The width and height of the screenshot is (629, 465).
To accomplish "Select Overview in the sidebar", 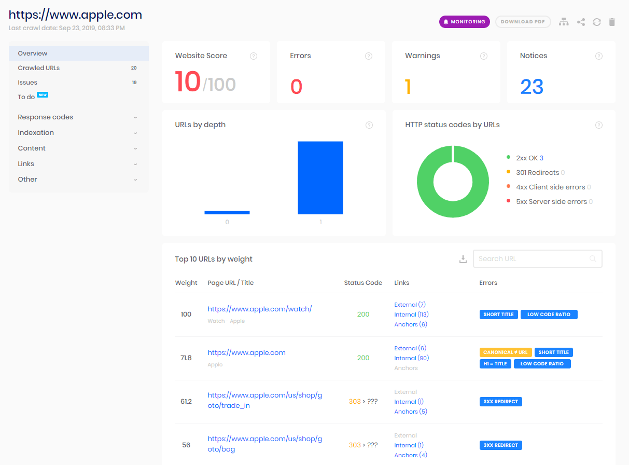I will [x=79, y=53].
